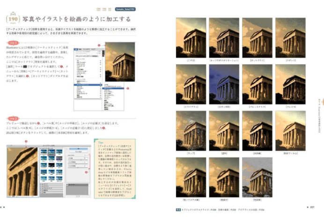324x217 pixels.
Task: Select the 粗いパステル画 sample thumbnail
Action: click(191, 177)
